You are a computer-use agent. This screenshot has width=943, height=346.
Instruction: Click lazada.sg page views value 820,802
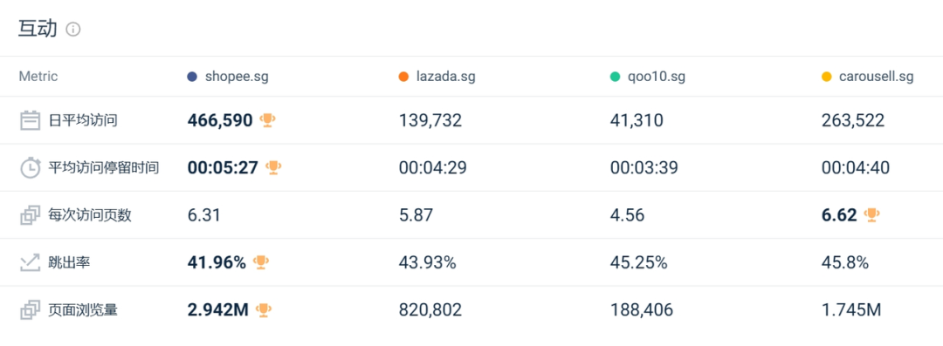pos(430,310)
